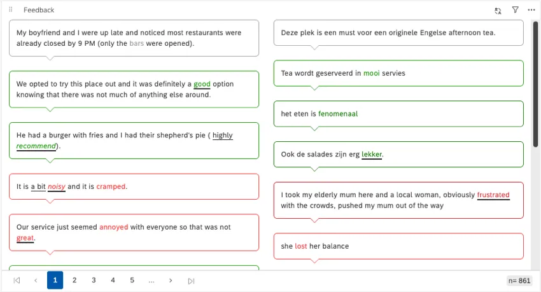Go to page 2
This screenshot has height=292, width=541.
[x=74, y=281]
